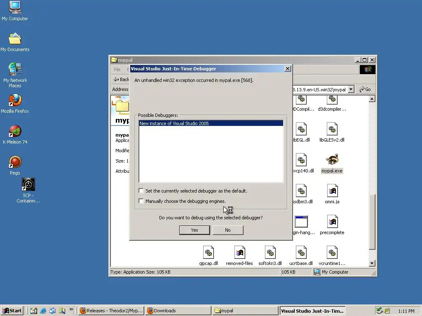Click Outlook Express quick launch icon
The height and width of the screenshot is (316, 422).
coord(52,311)
